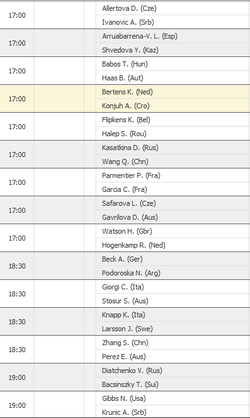
Task: Select Zhang S. (Chn) match row
Action: [x=125, y=350]
